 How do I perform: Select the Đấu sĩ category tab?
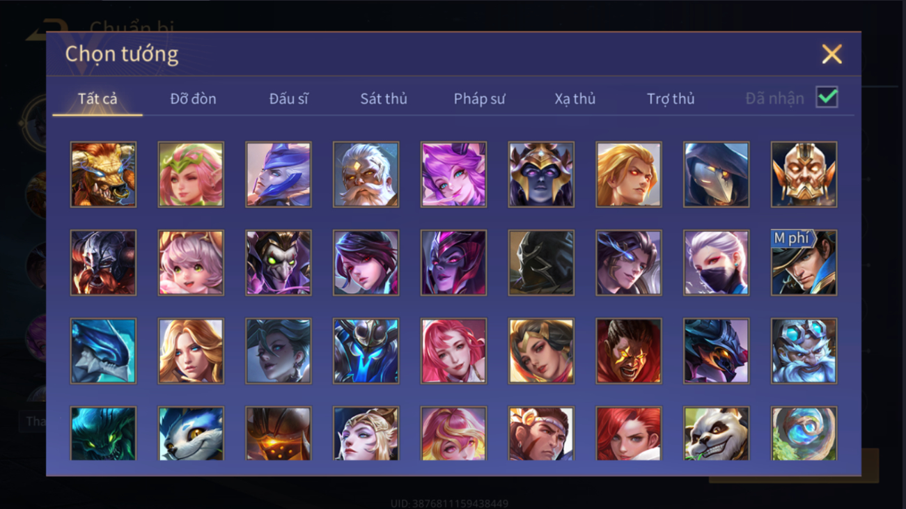[x=288, y=99]
